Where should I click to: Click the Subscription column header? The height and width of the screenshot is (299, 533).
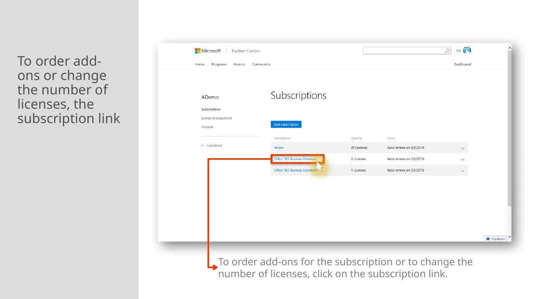pyautogui.click(x=282, y=138)
